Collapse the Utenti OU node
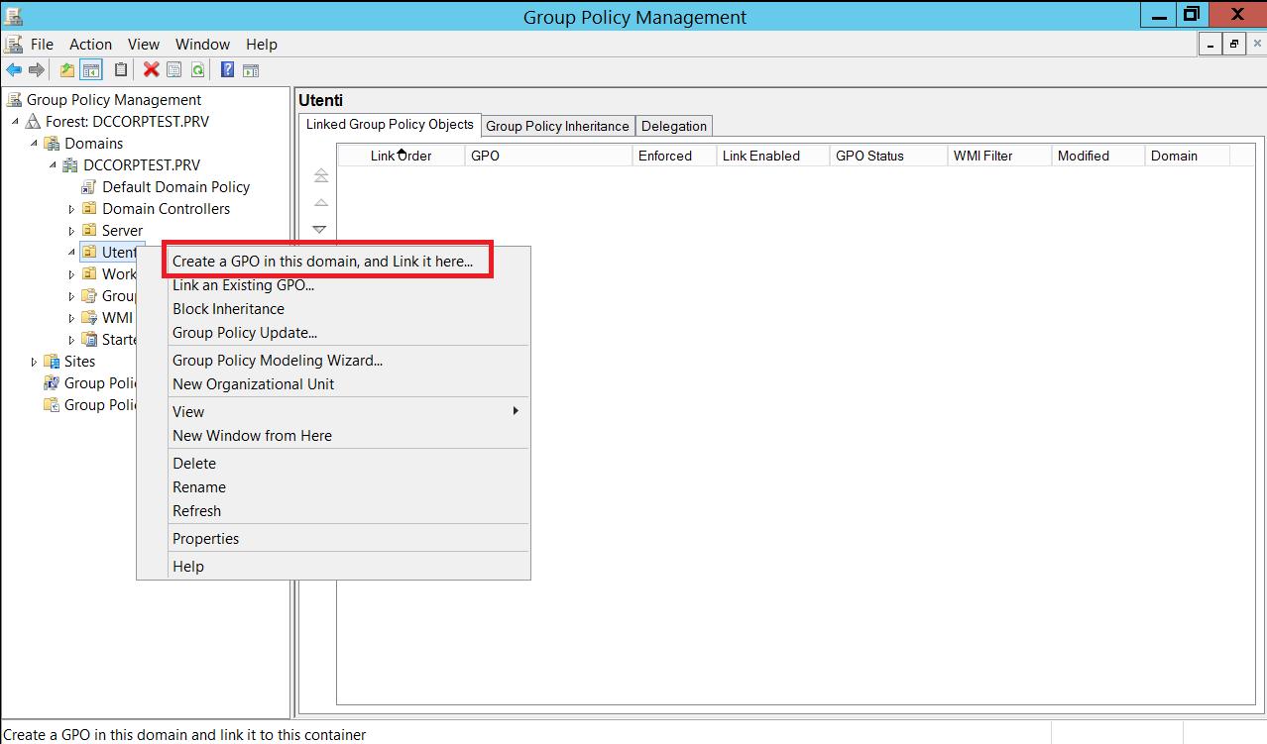 71,253
